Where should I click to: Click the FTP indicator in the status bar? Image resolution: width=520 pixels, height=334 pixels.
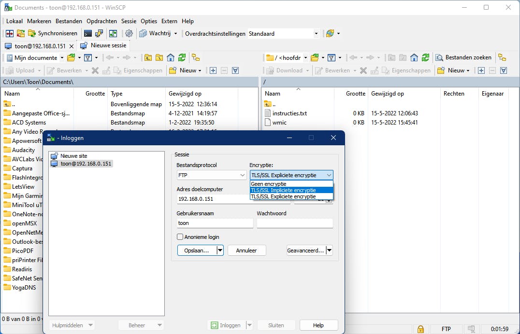pos(446,329)
